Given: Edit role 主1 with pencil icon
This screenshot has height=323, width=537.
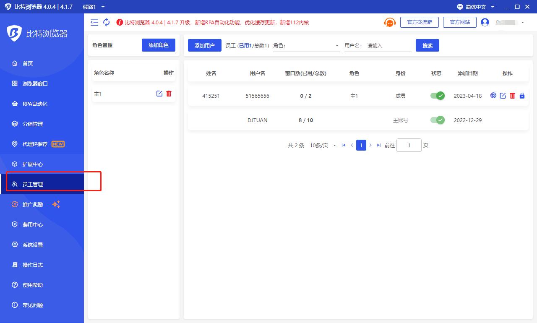Looking at the screenshot, I should pyautogui.click(x=159, y=94).
